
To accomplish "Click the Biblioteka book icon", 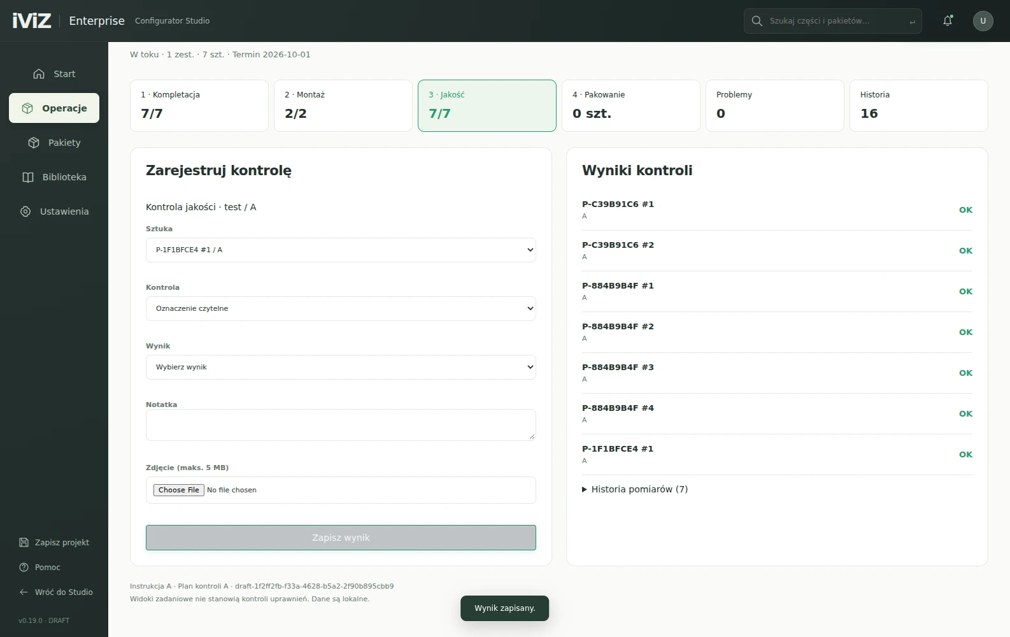I will point(28,177).
